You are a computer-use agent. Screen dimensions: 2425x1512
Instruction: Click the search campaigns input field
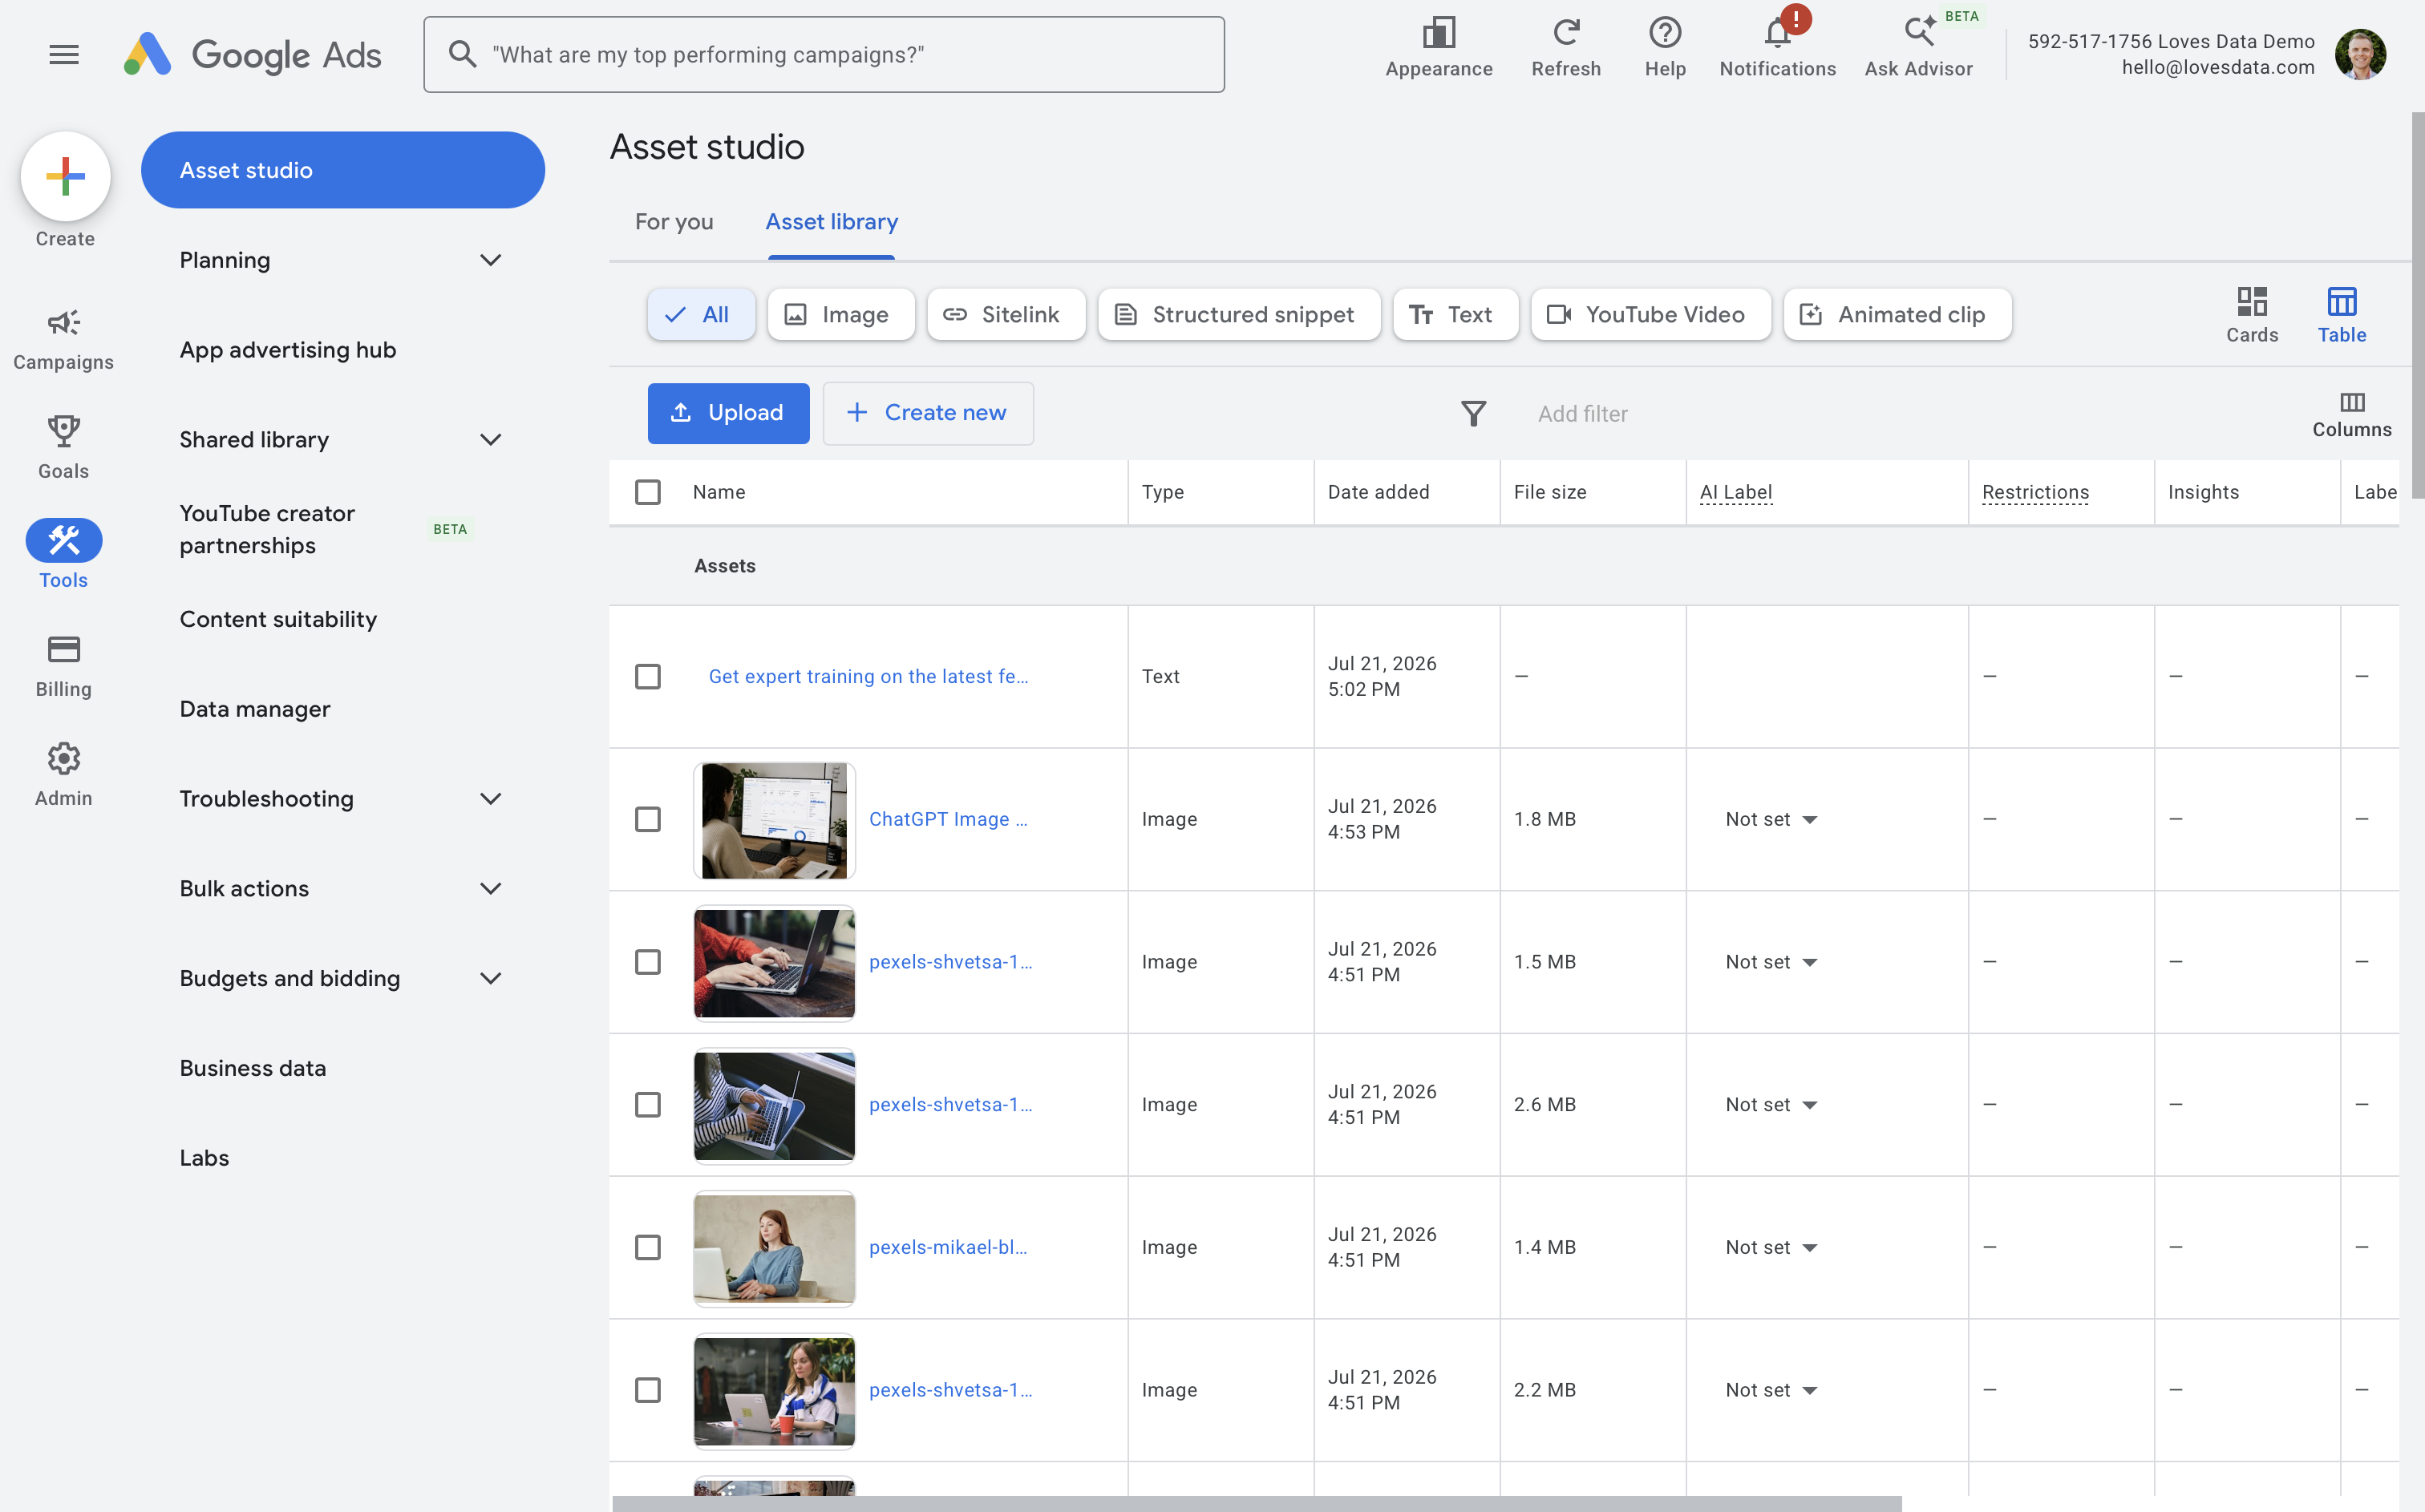pyautogui.click(x=824, y=55)
